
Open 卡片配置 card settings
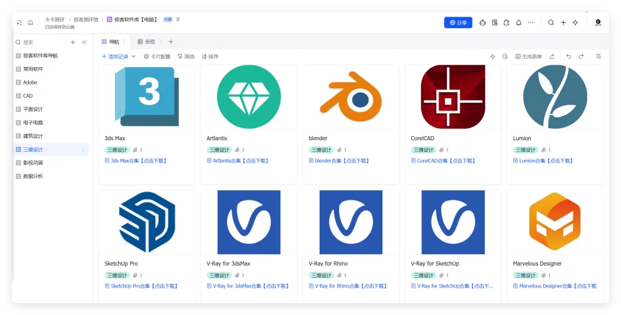point(157,56)
